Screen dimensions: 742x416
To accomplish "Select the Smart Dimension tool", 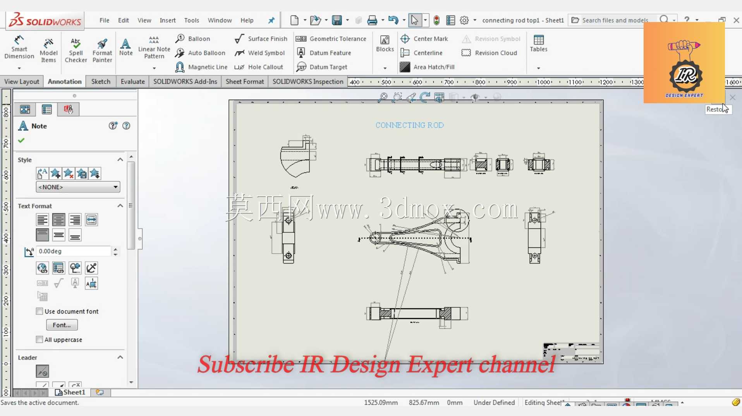I will pyautogui.click(x=19, y=47).
